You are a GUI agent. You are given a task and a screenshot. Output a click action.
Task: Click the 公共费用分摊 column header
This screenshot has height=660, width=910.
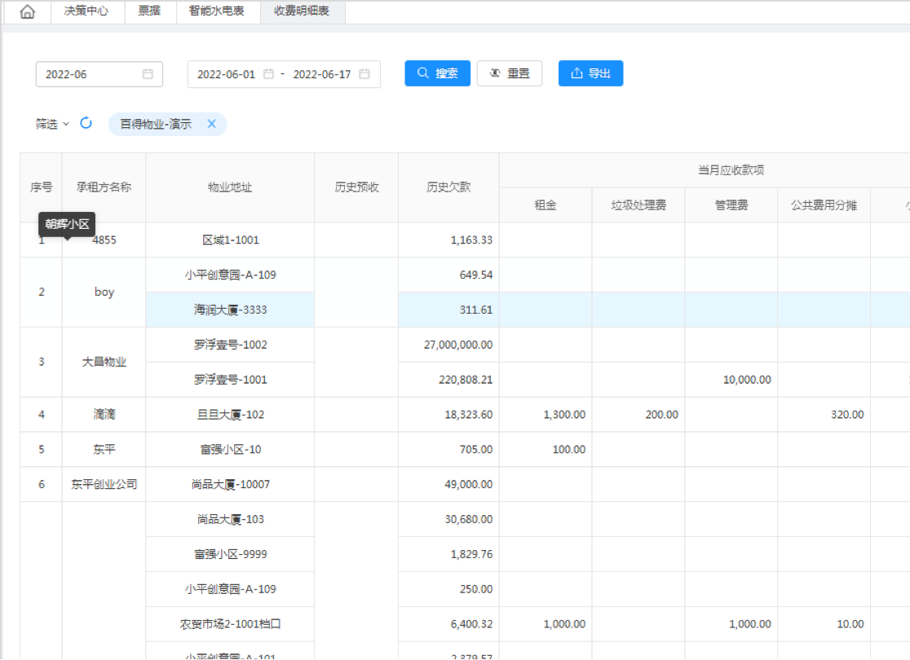click(824, 205)
